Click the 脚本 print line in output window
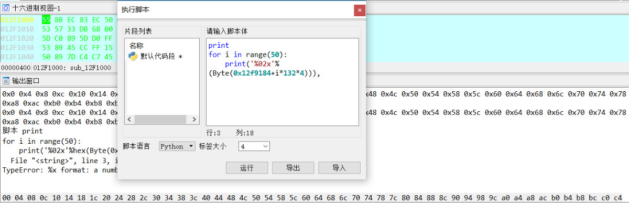 click(x=23, y=131)
